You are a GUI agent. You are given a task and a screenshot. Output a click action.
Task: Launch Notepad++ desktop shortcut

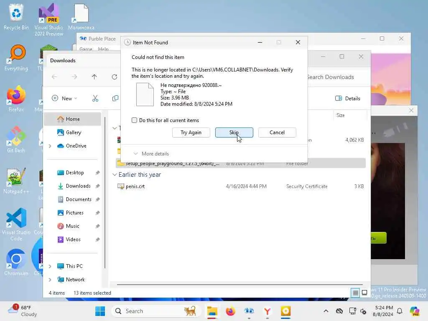click(16, 181)
